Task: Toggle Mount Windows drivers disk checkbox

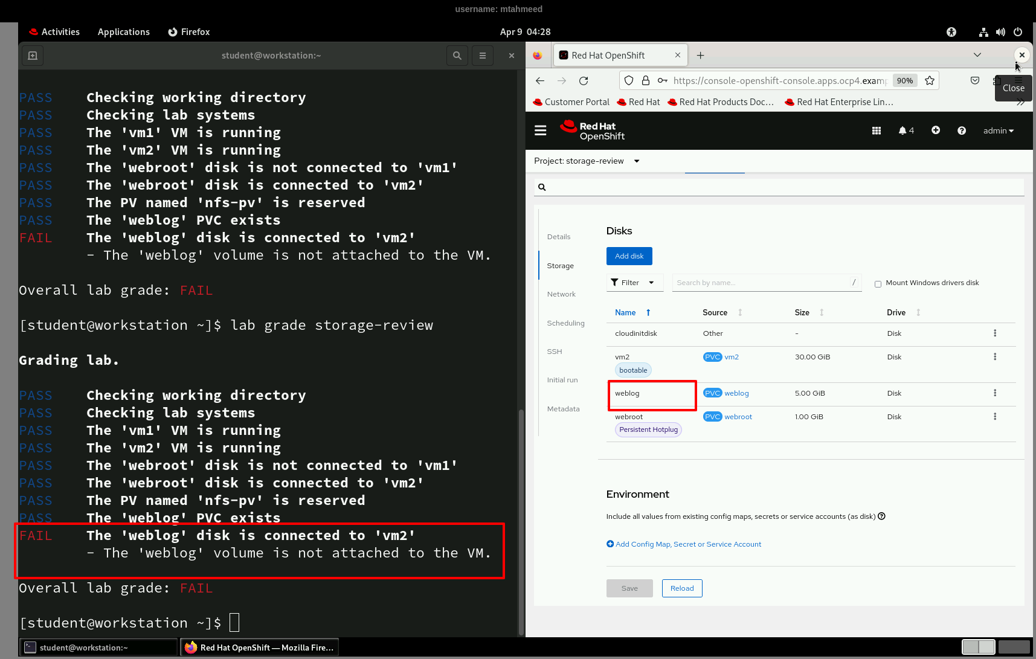Action: (x=878, y=284)
